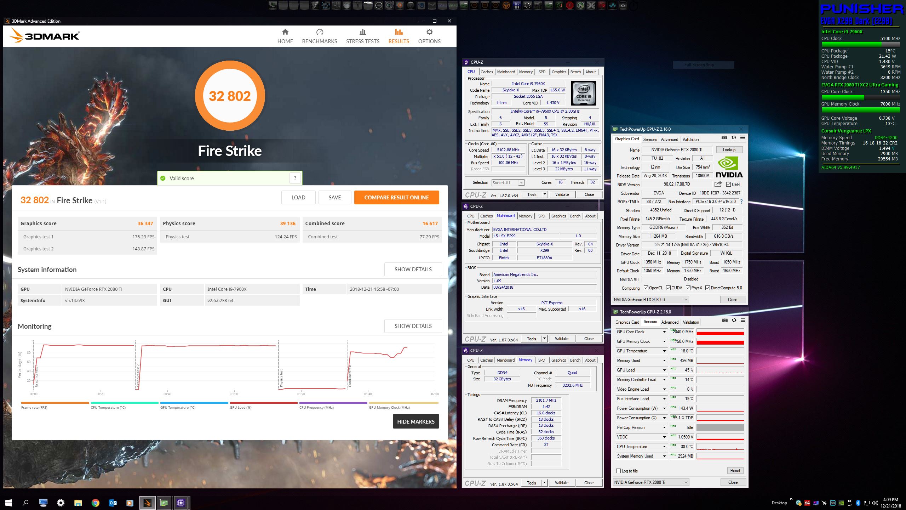Open the 3DMark Home icon

285,32
